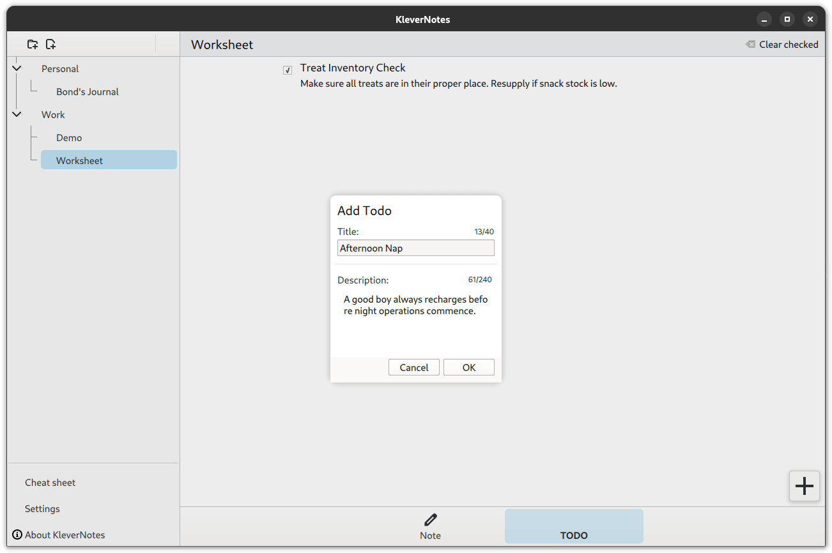
Task: Collapse the Work category chevron
Action: [17, 114]
